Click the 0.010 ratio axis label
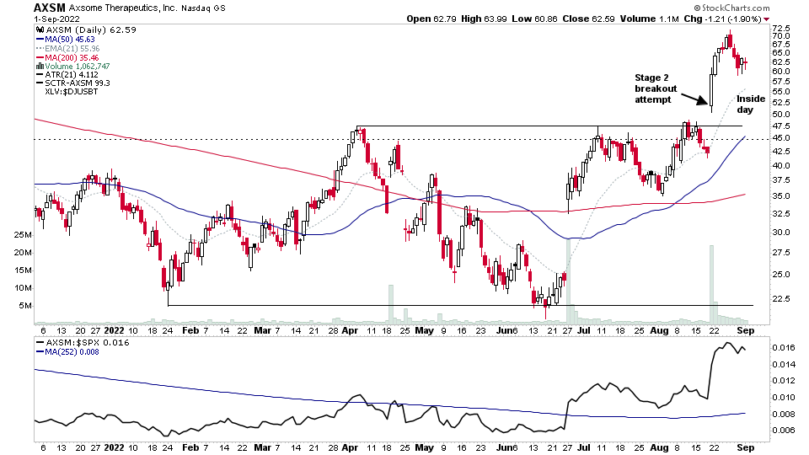 coord(782,397)
